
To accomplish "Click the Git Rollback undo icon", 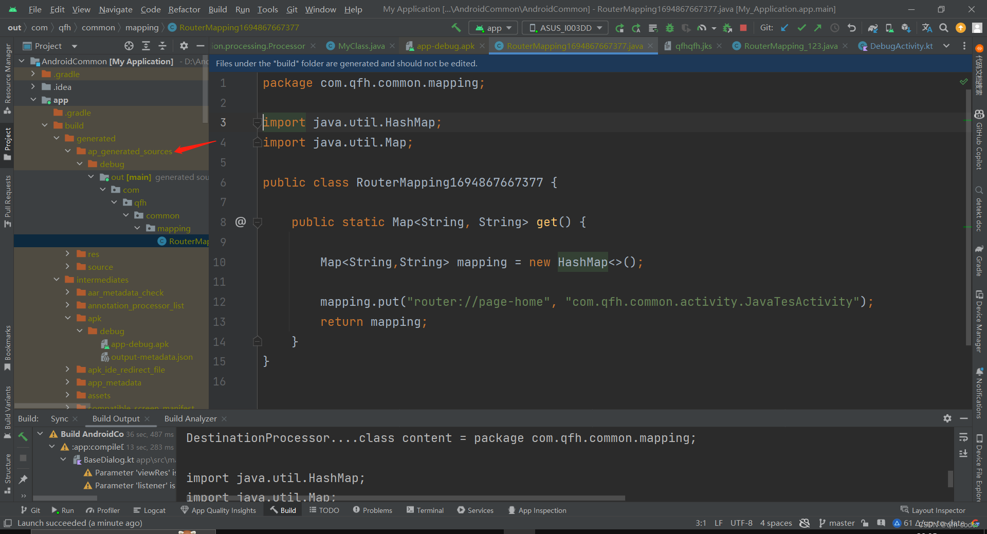I will [x=852, y=28].
